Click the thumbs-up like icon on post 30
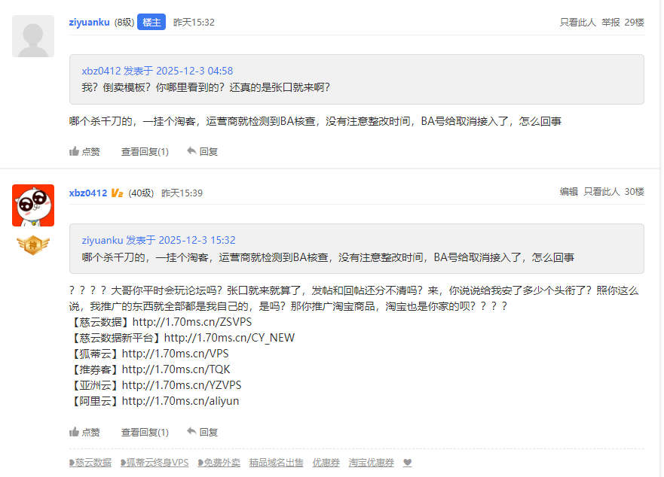 click(75, 432)
